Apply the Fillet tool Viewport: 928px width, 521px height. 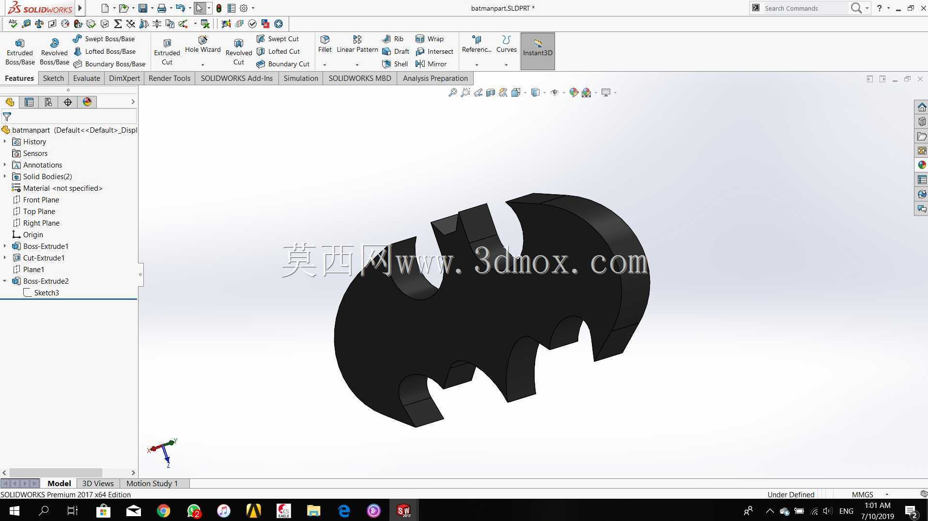(x=325, y=44)
